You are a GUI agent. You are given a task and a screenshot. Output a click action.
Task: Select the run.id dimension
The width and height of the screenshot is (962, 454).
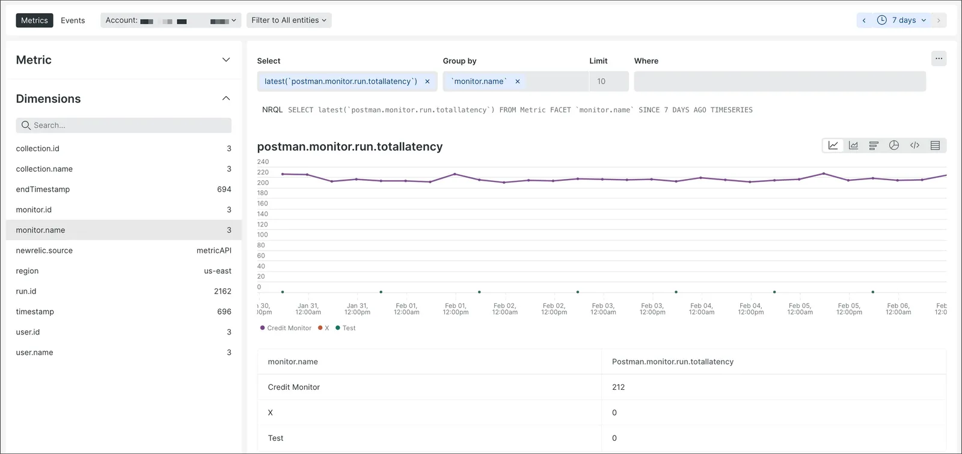pyautogui.click(x=123, y=291)
